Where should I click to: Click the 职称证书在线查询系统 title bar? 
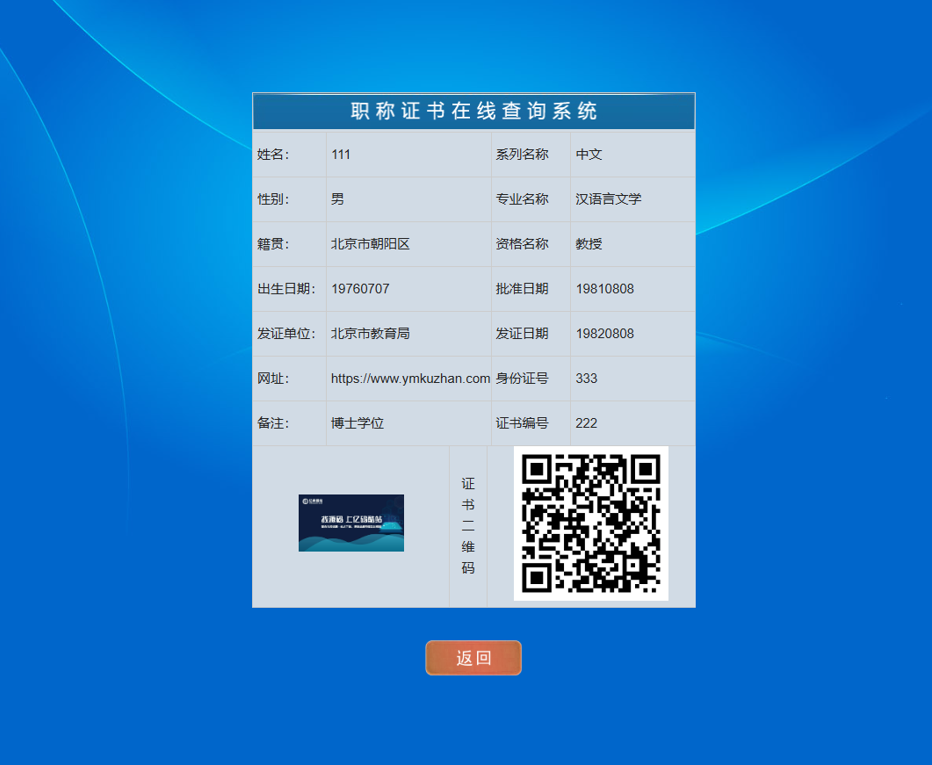point(473,111)
